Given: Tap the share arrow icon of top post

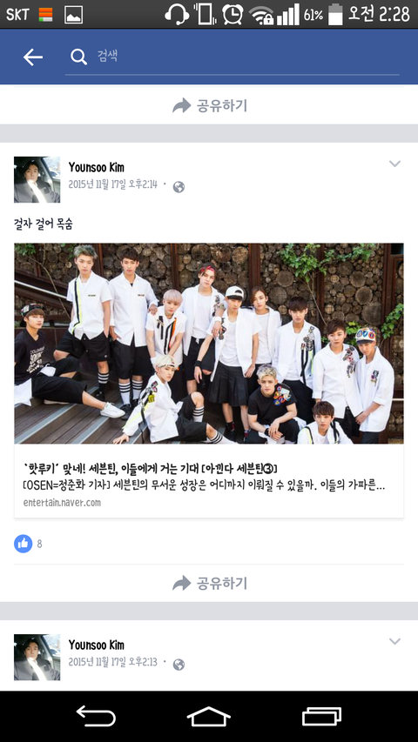Looking at the screenshot, I should point(181,105).
